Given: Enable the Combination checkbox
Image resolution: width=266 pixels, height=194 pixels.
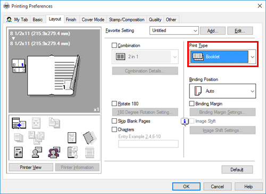Looking at the screenshot, I should [114, 45].
